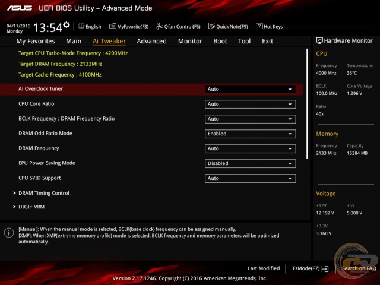Switch to the Main tab
Screen dimensions: 380x285
tap(74, 41)
